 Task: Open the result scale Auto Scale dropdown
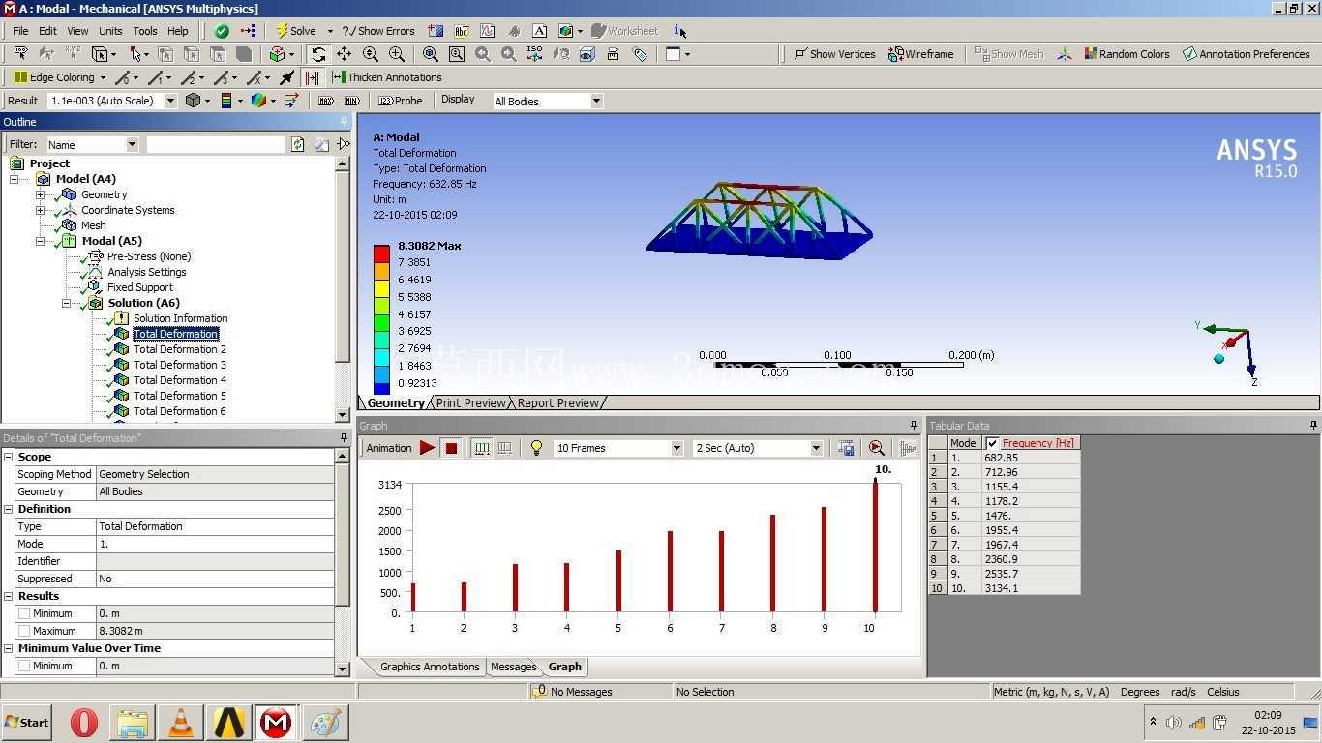point(171,101)
